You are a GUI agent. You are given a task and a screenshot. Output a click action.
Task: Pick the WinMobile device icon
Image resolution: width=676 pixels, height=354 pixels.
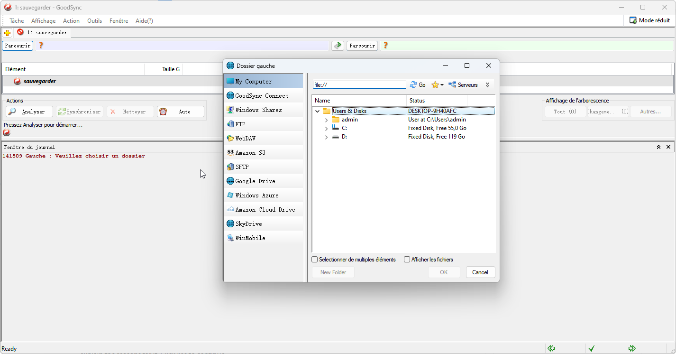tap(230, 238)
